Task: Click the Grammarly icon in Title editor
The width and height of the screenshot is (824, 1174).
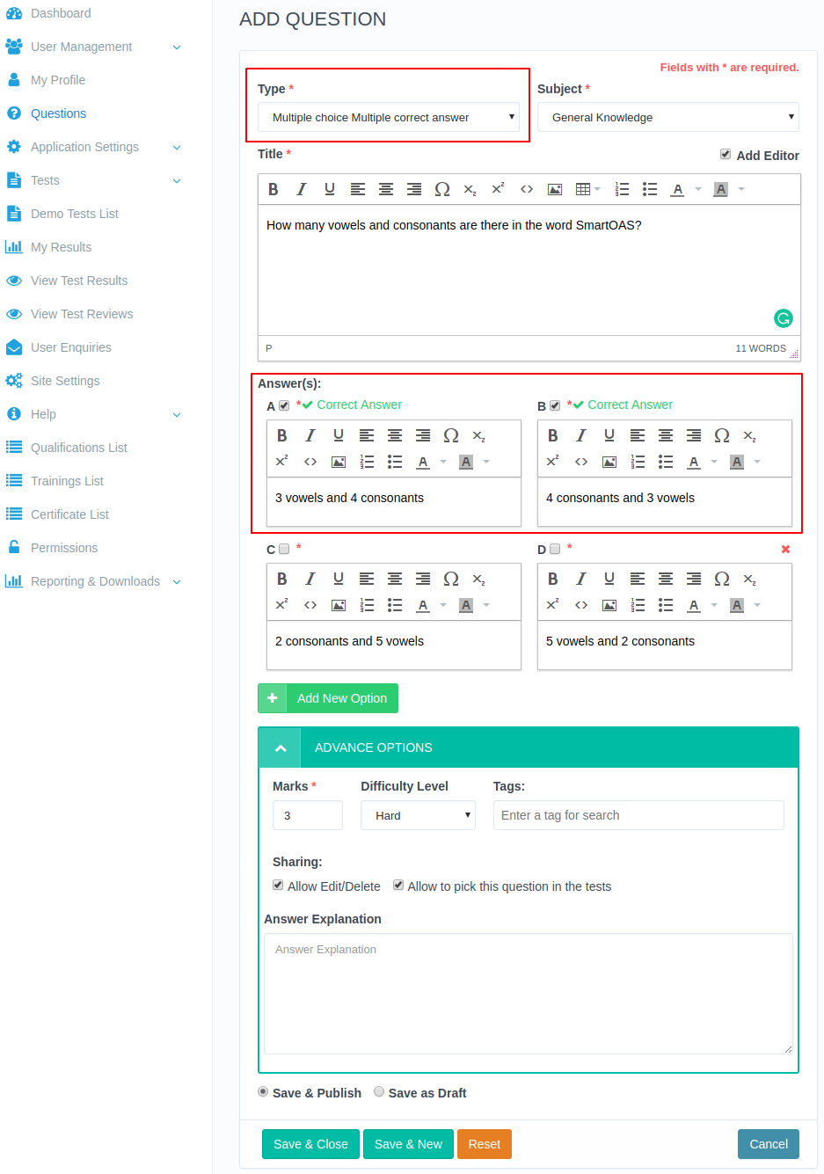Action: [x=783, y=318]
